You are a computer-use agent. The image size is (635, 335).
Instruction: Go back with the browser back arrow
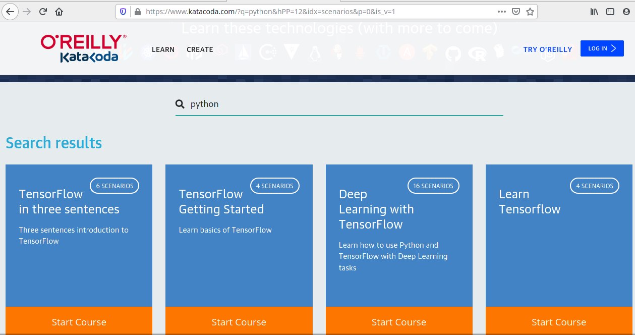pos(10,11)
